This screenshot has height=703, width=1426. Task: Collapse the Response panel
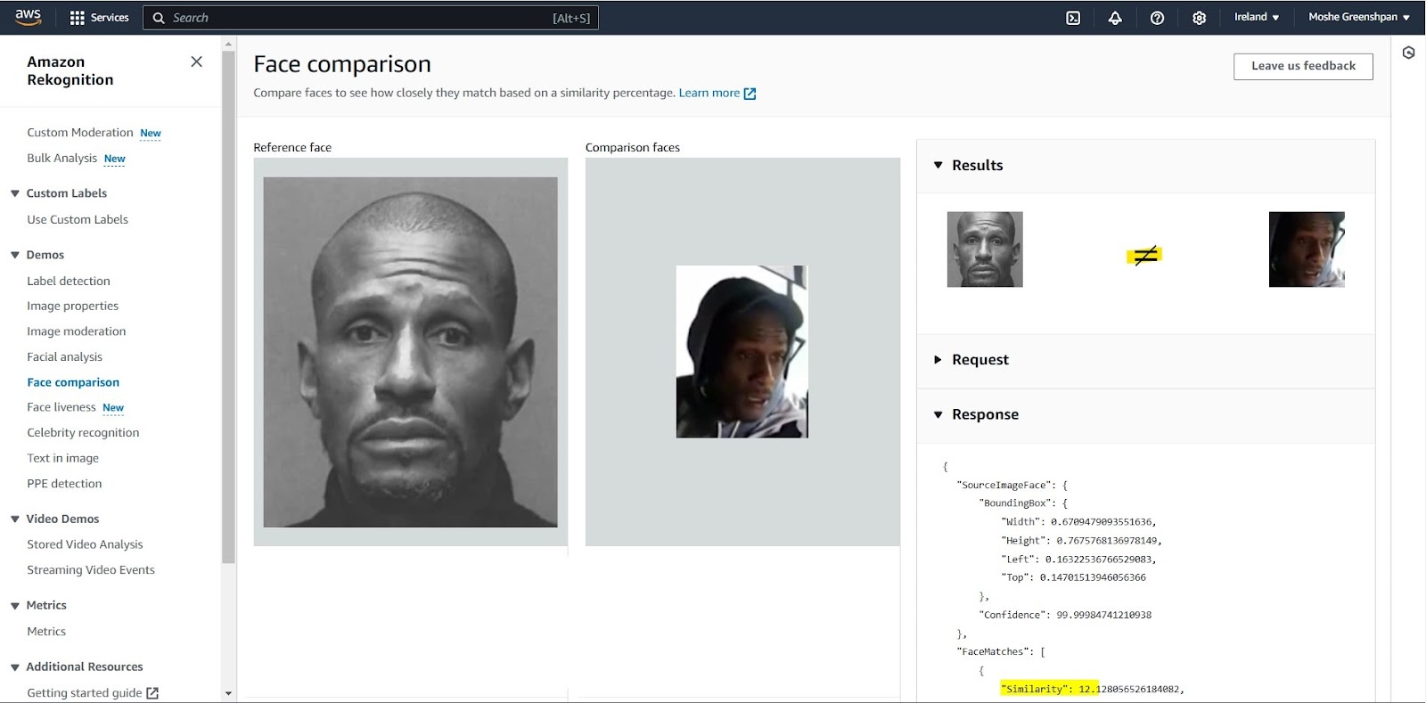pos(938,414)
